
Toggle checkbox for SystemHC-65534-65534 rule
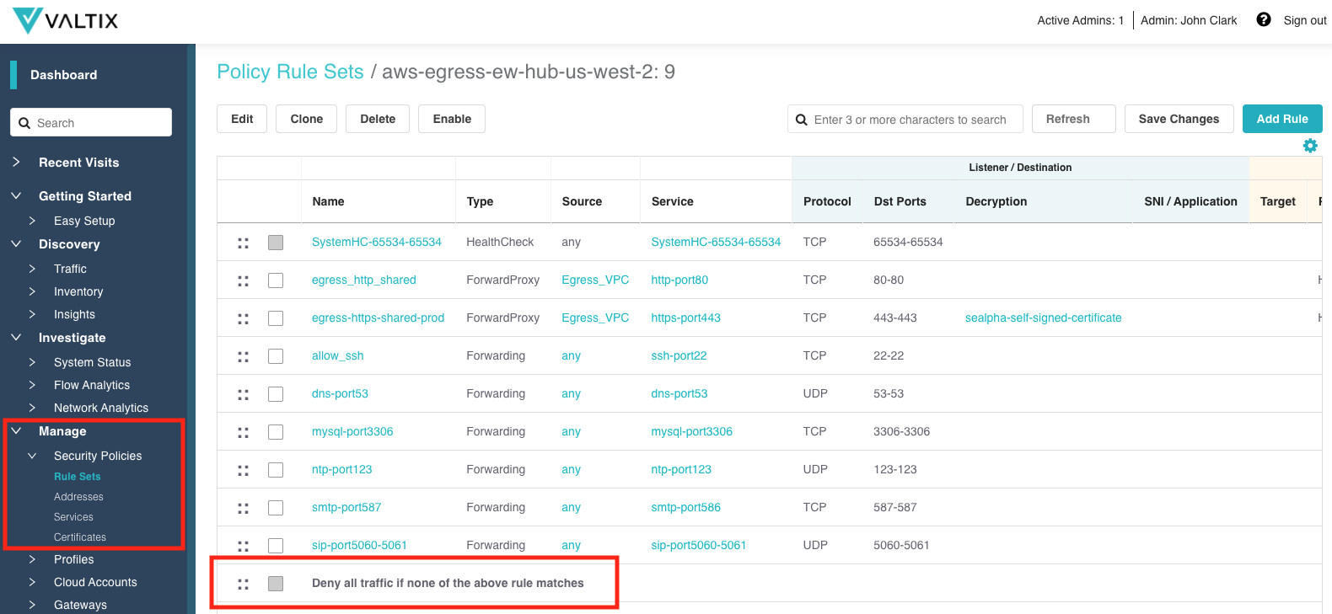point(276,243)
